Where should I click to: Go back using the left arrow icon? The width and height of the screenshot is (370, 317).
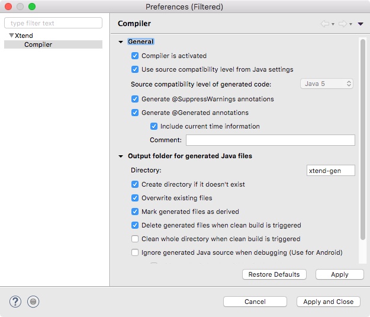click(x=325, y=24)
